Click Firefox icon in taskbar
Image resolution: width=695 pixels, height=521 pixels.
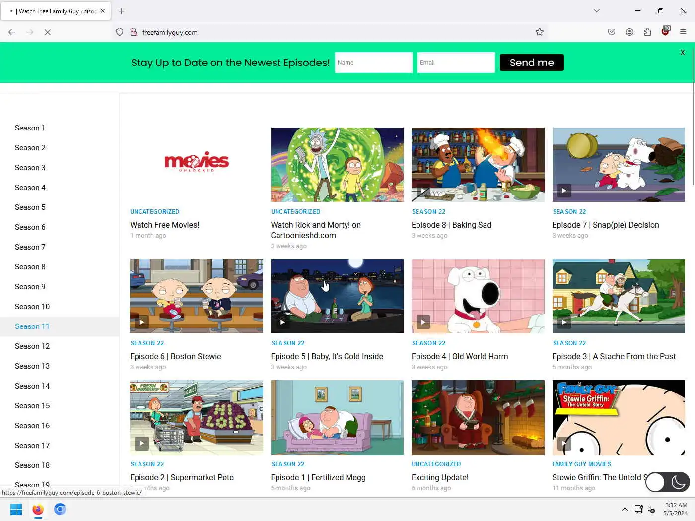pos(38,509)
